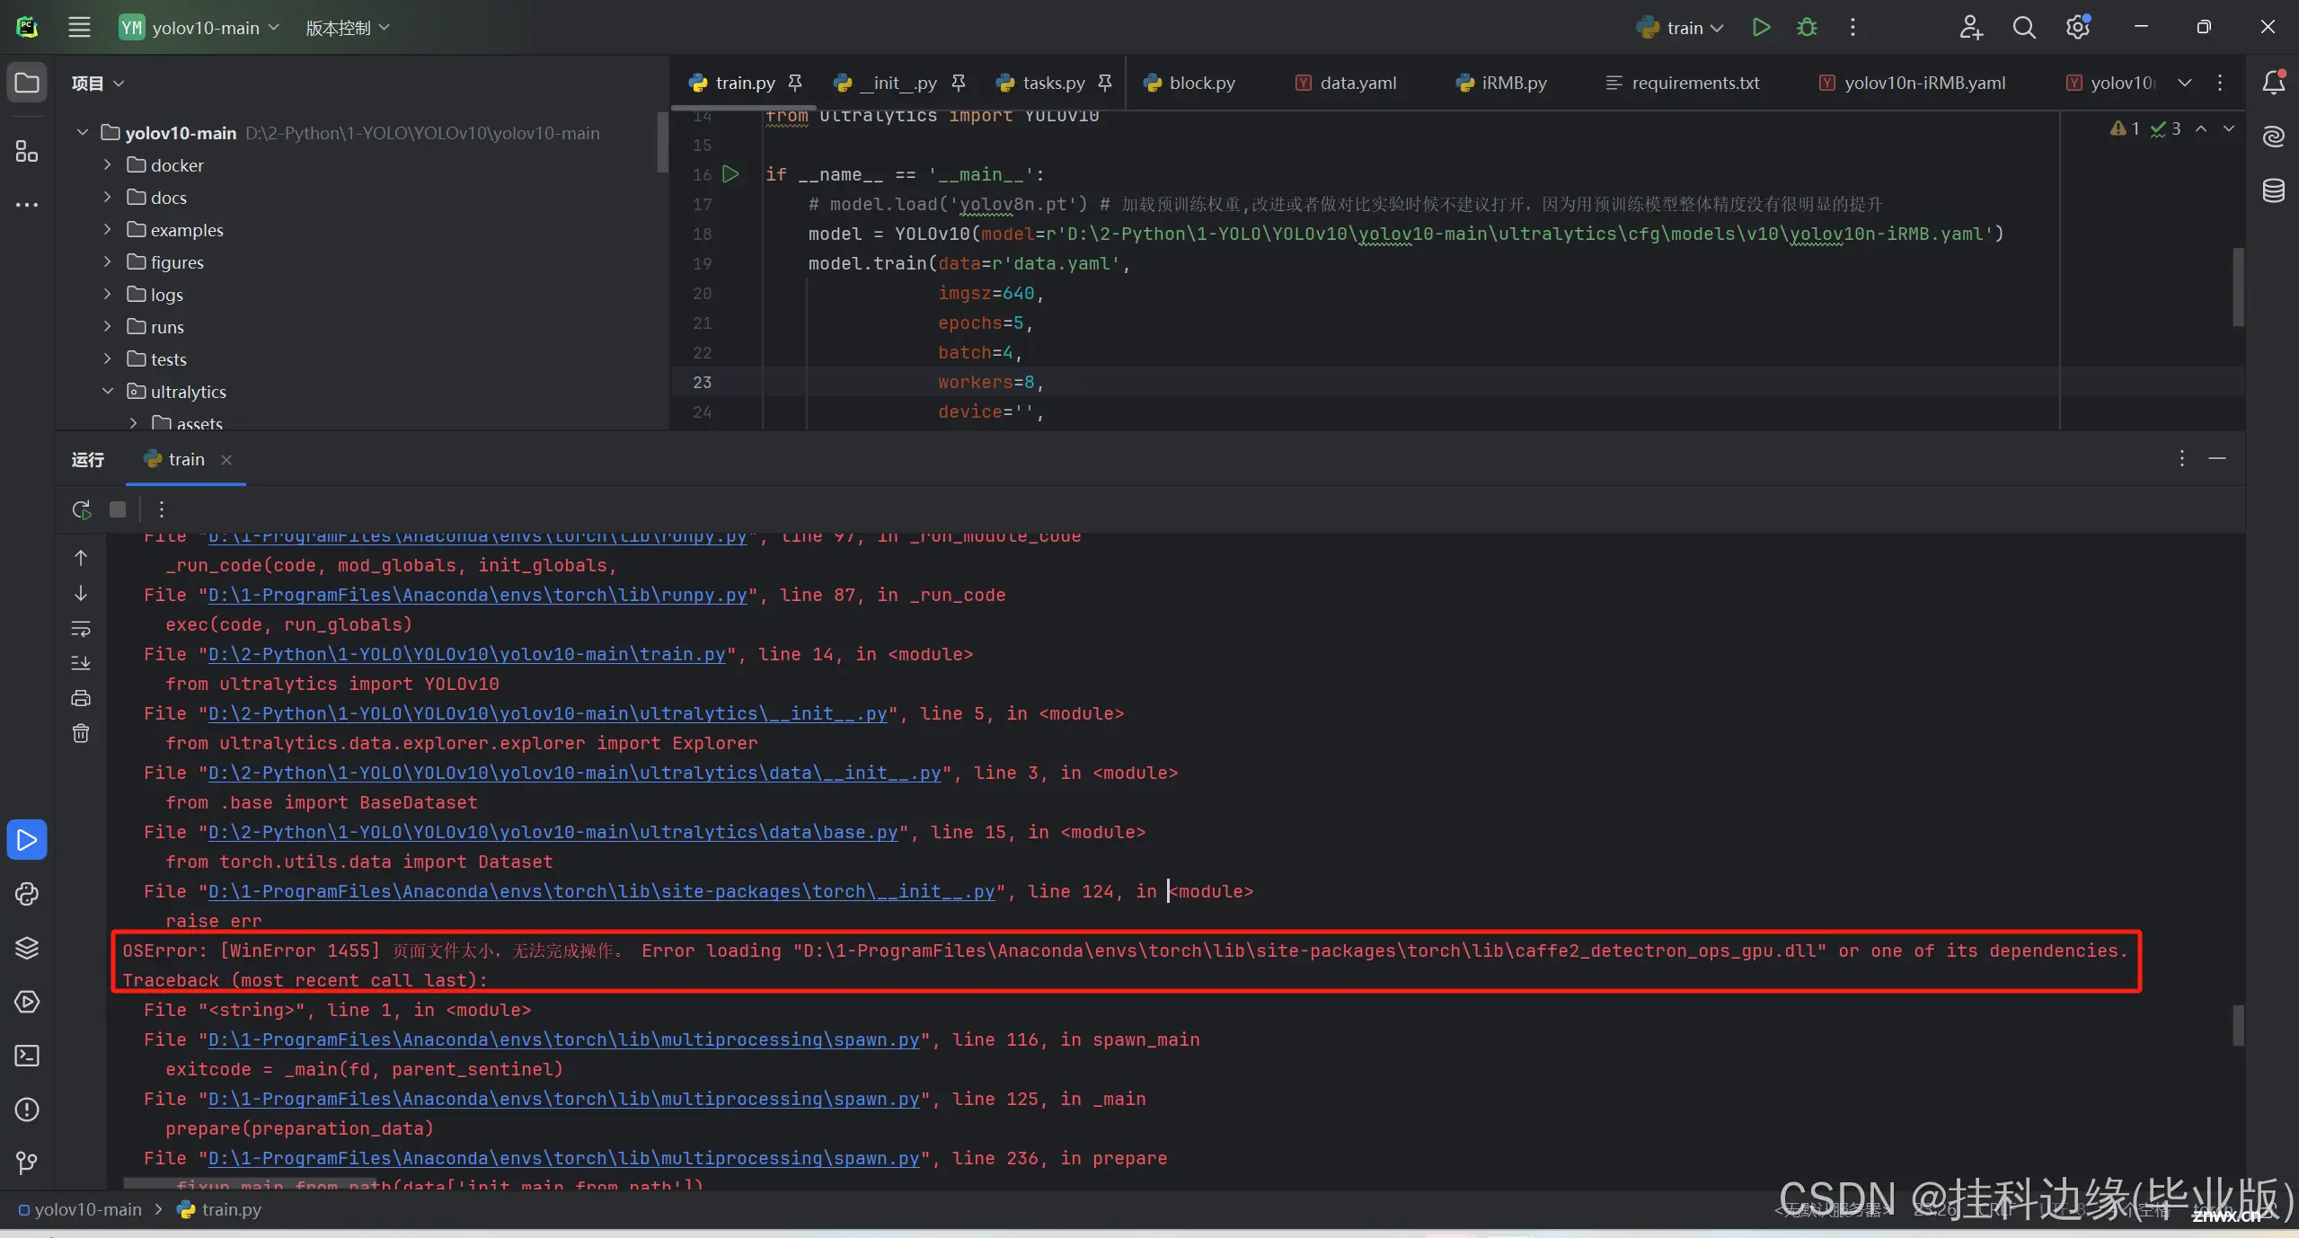2299x1238 pixels.
Task: Toggle the Project tool window folder icon
Action: pyautogui.click(x=27, y=83)
